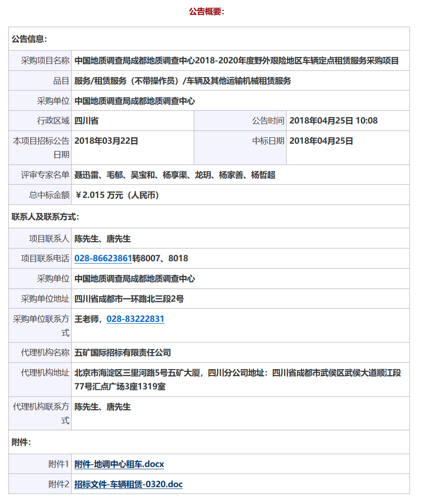The image size is (421, 500).
Task: Click the 评审专家名单 label
Action: pos(45,175)
